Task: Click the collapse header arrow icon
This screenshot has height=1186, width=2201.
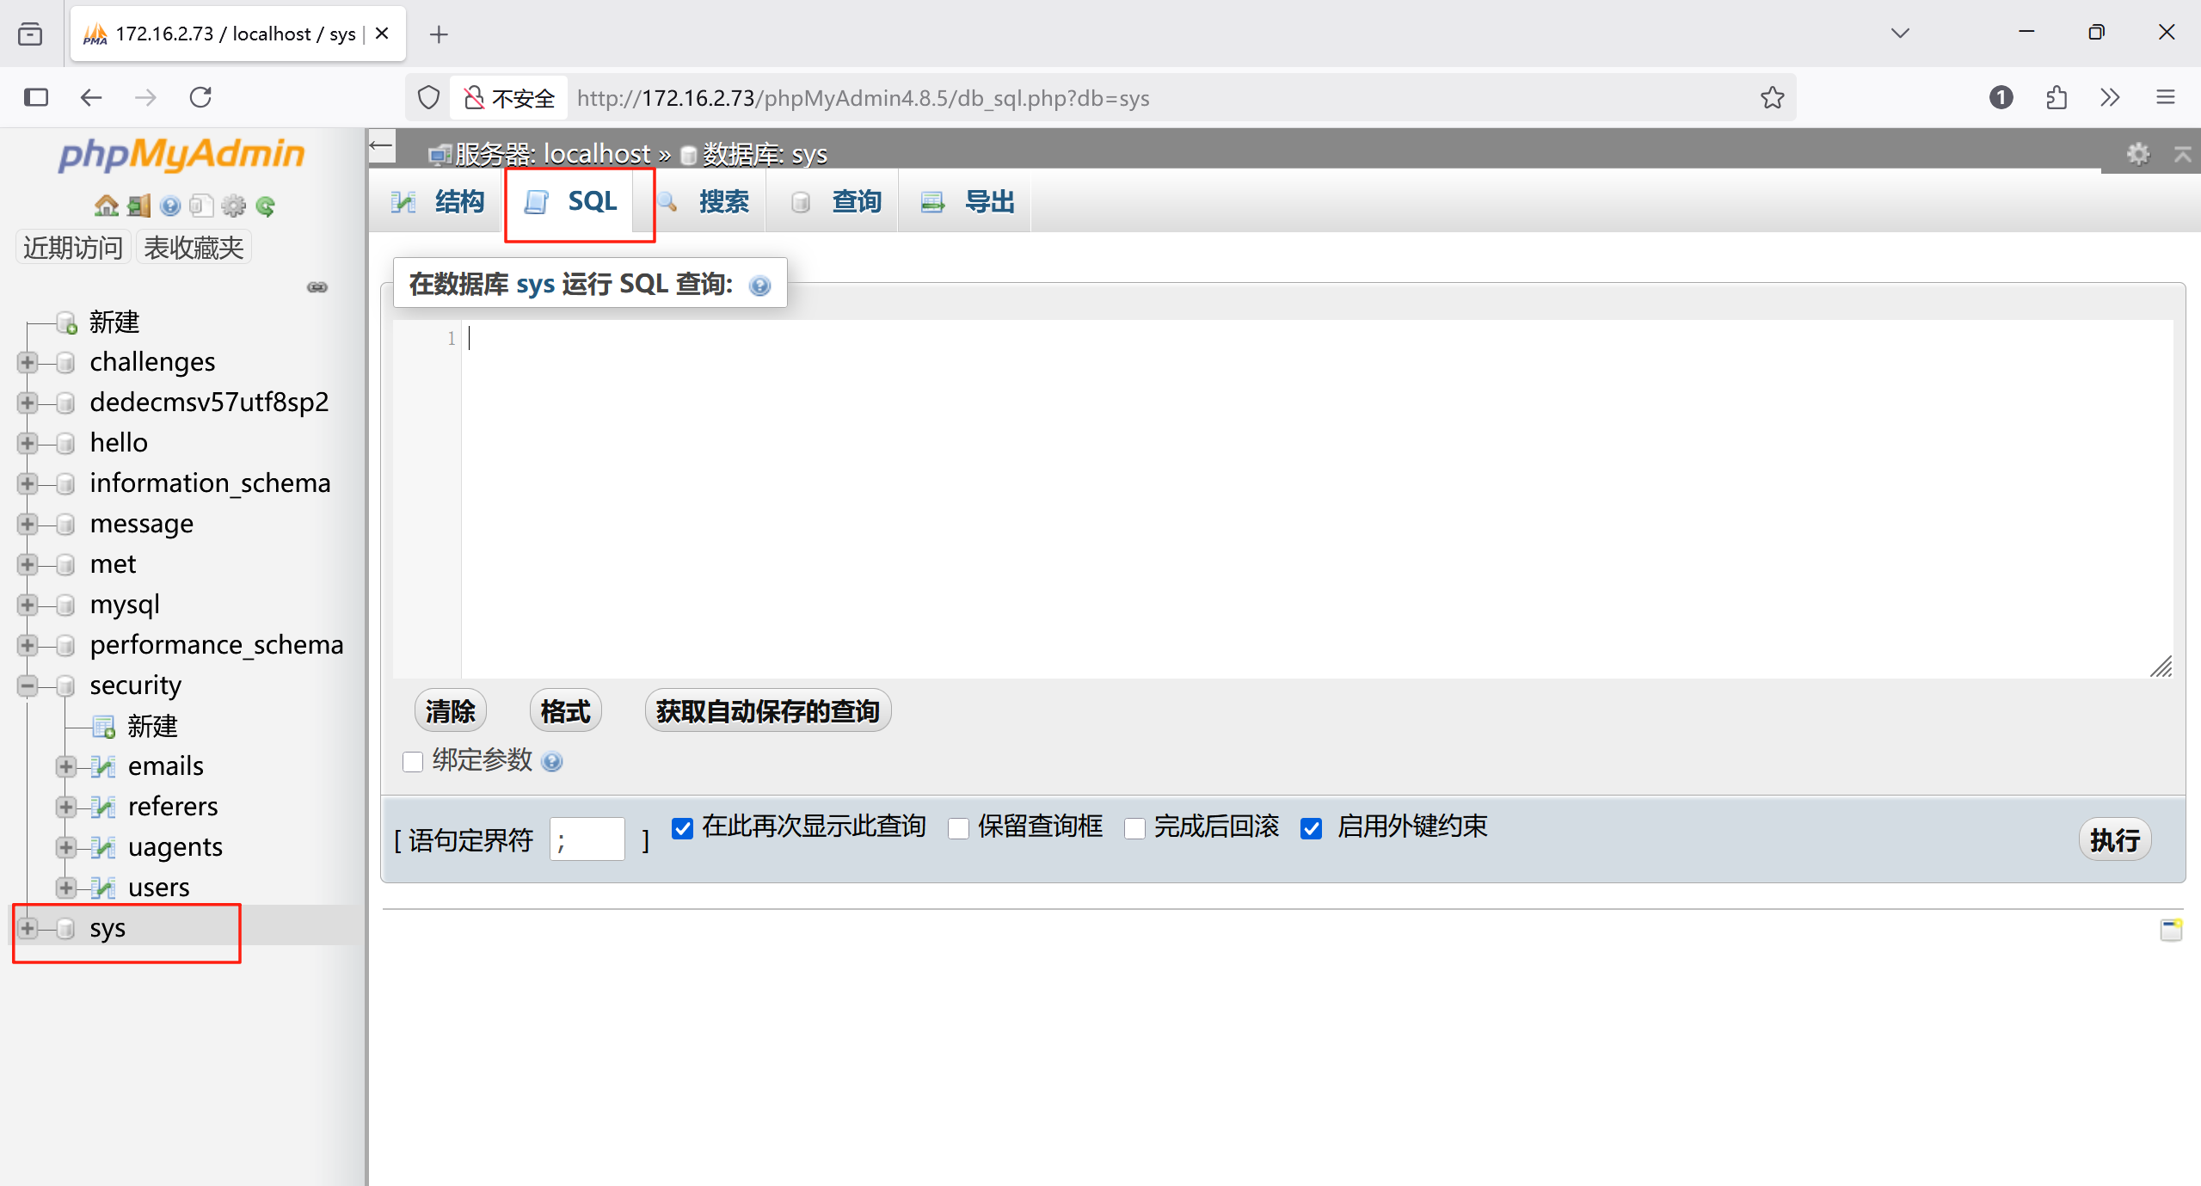Action: pyautogui.click(x=2183, y=154)
